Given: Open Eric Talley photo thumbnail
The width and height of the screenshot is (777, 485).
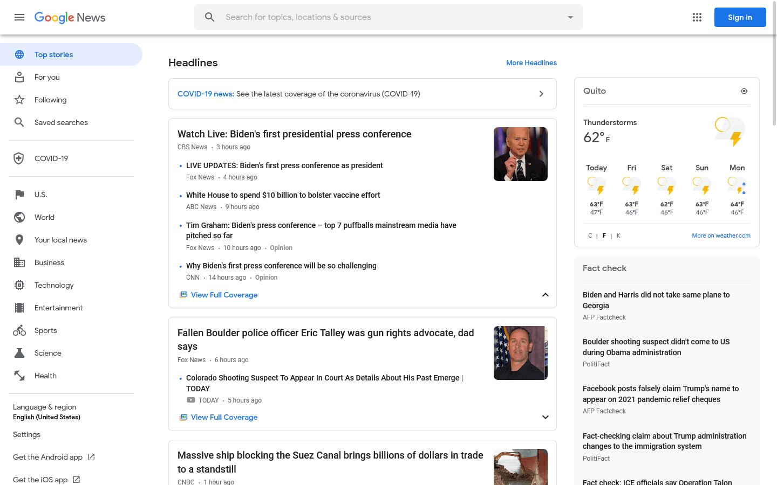Looking at the screenshot, I should pyautogui.click(x=521, y=353).
